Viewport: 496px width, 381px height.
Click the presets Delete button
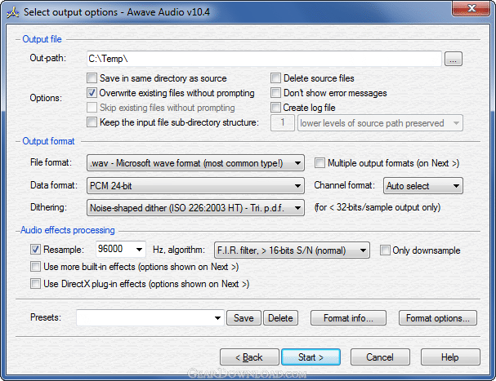tap(280, 318)
